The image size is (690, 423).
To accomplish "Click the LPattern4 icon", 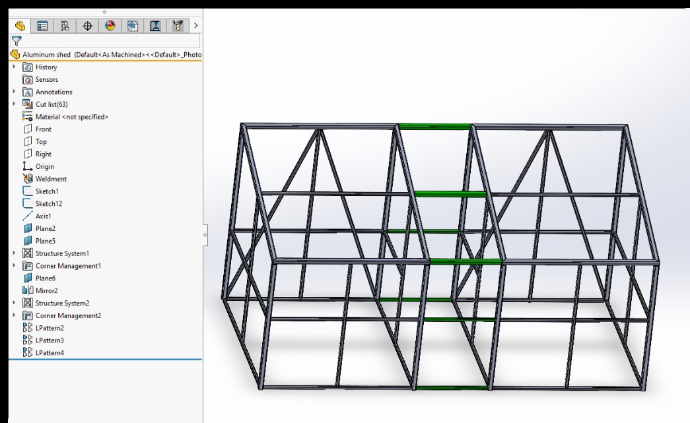I will 28,352.
